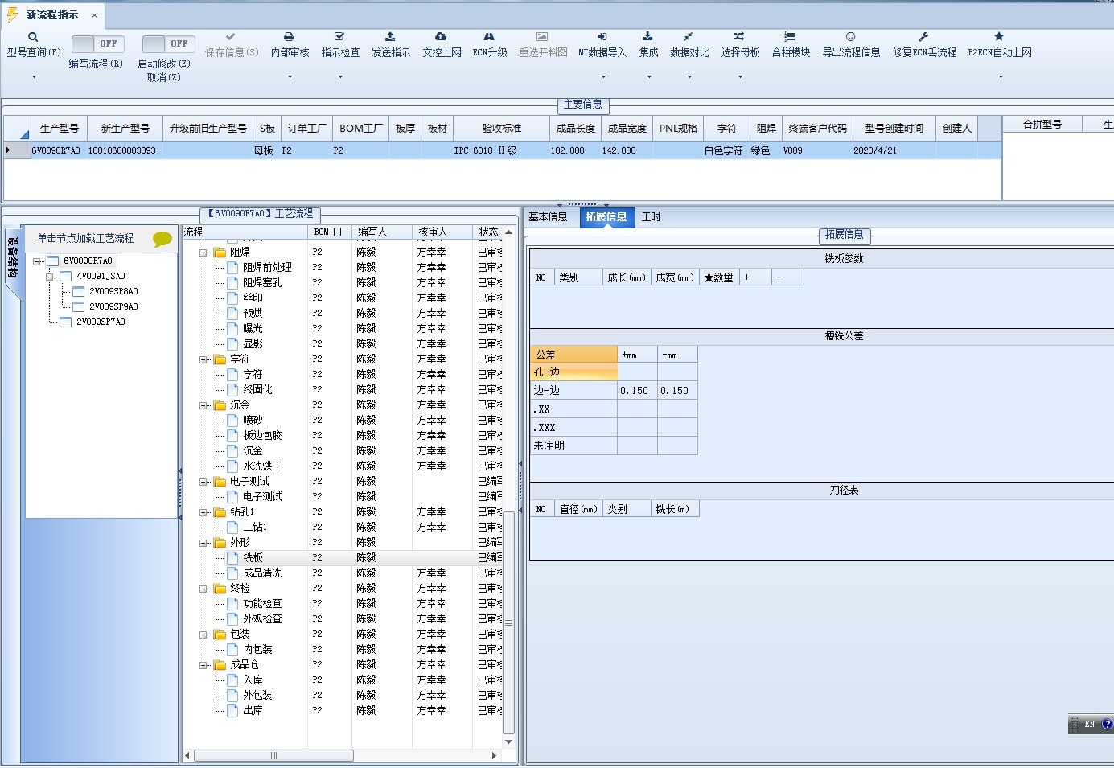Collapse the 沉金 process folder
Viewport: 1114px width, 768px height.
pos(204,405)
